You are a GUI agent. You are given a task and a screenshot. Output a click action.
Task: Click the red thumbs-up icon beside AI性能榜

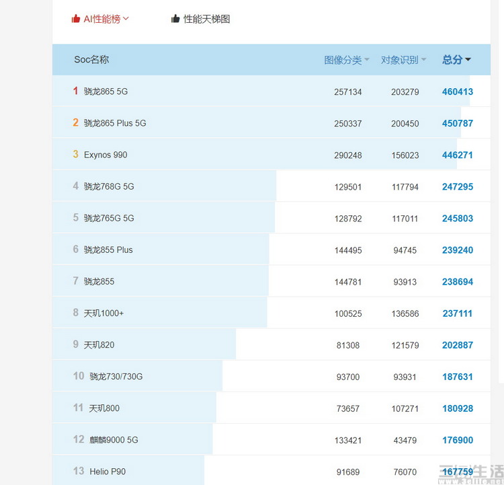pos(76,19)
